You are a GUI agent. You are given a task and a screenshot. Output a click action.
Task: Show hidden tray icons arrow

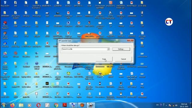166,105
